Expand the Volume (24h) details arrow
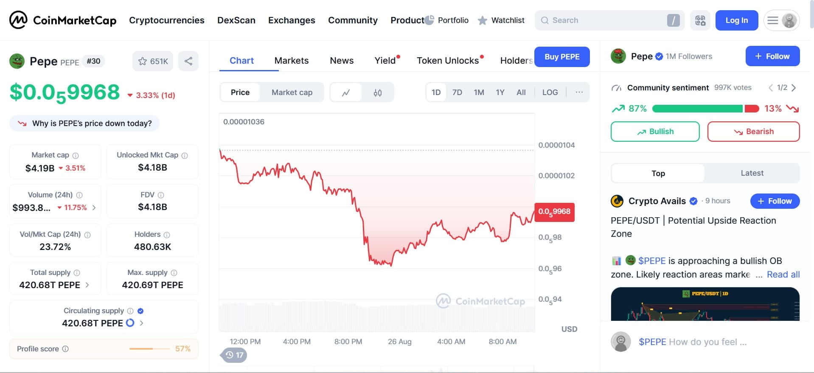Viewport: 814px width, 373px height. coord(94,208)
